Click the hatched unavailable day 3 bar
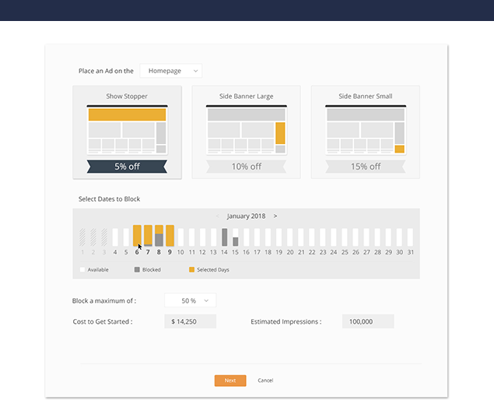This screenshot has height=414, width=494. coord(104,237)
